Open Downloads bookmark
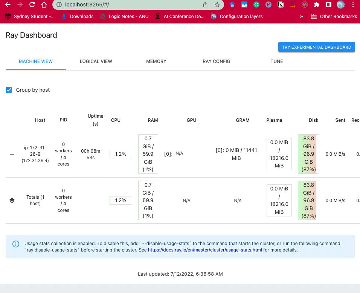This screenshot has height=293, width=360. point(78,17)
